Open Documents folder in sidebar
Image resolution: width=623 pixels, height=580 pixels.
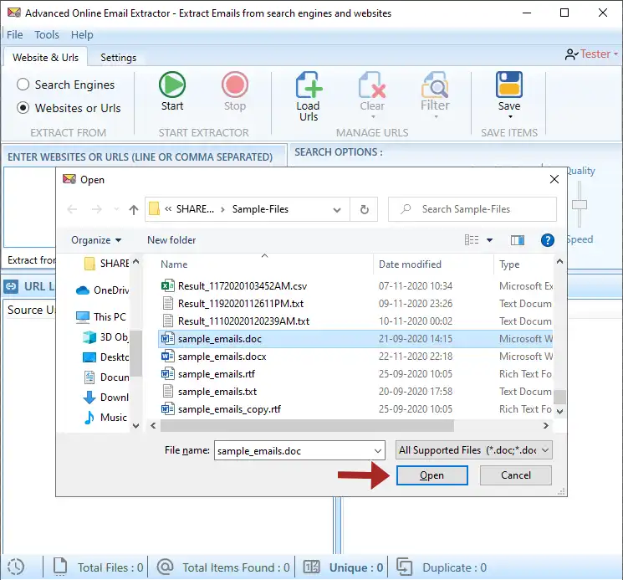[x=106, y=377]
